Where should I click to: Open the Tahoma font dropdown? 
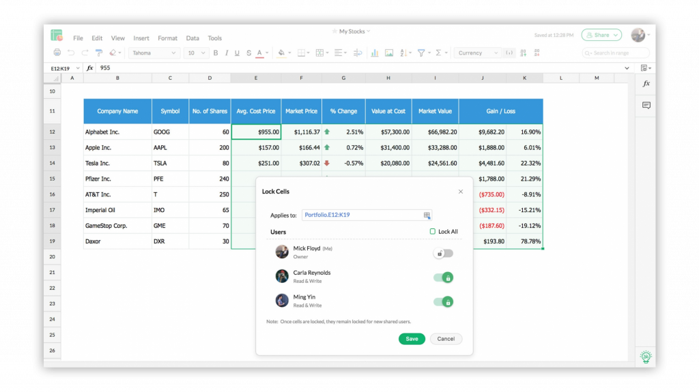154,52
